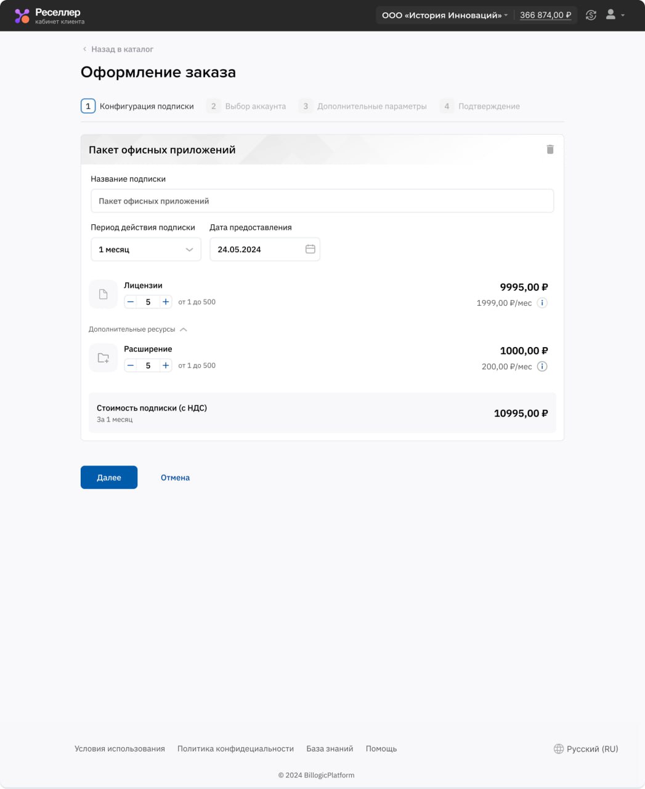Open the user account icon menu
The height and width of the screenshot is (789, 645).
611,15
